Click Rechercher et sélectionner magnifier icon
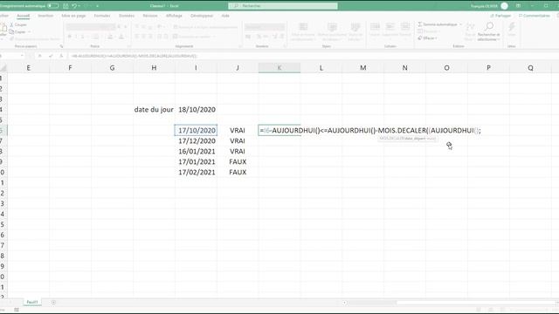Image resolution: width=559 pixels, height=314 pixels. tap(489, 27)
